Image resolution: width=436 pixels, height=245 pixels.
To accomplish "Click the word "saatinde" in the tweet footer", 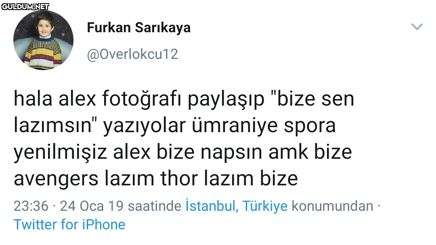I will (x=155, y=206).
